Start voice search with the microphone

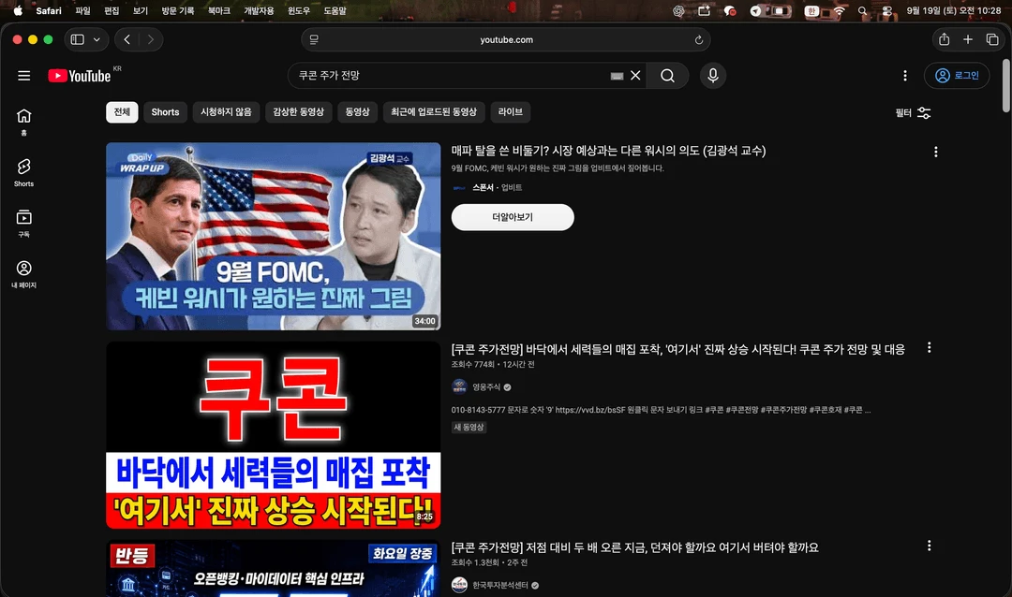click(x=713, y=76)
